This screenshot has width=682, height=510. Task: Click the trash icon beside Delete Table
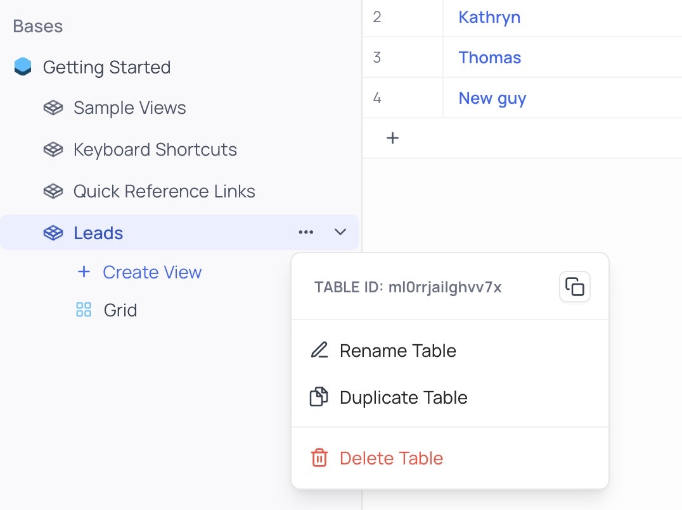pos(320,458)
